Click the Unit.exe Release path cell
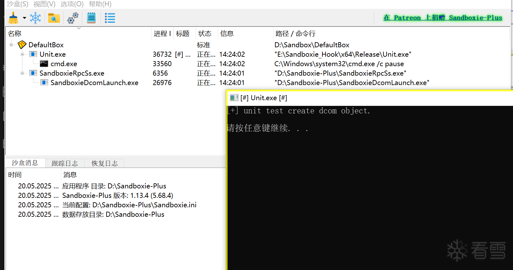This screenshot has width=513, height=270. click(x=343, y=54)
